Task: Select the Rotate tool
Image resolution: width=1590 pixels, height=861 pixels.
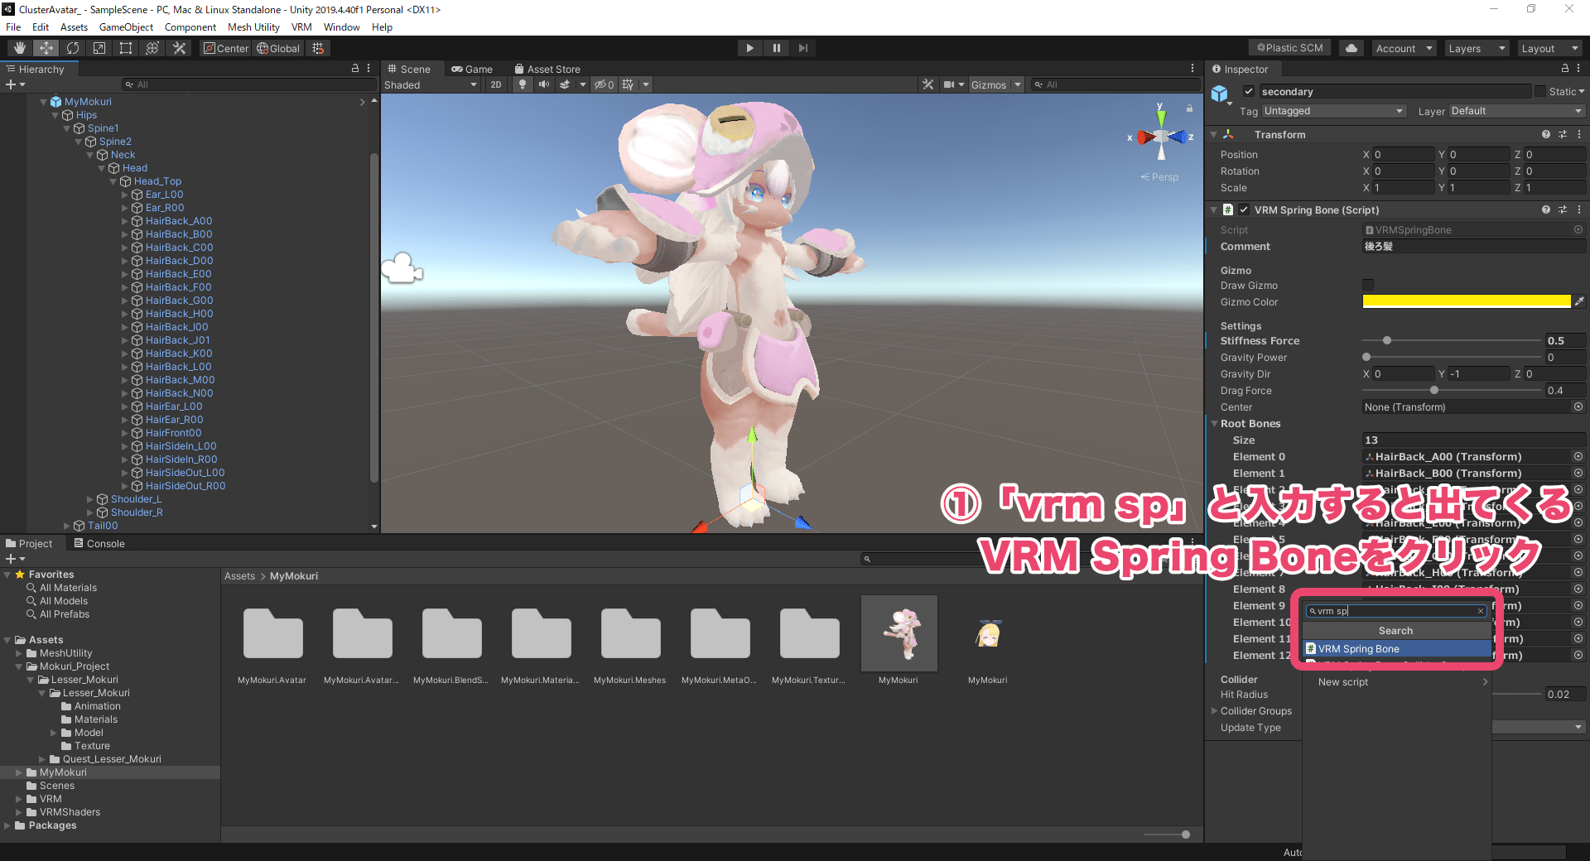Action: coord(73,47)
